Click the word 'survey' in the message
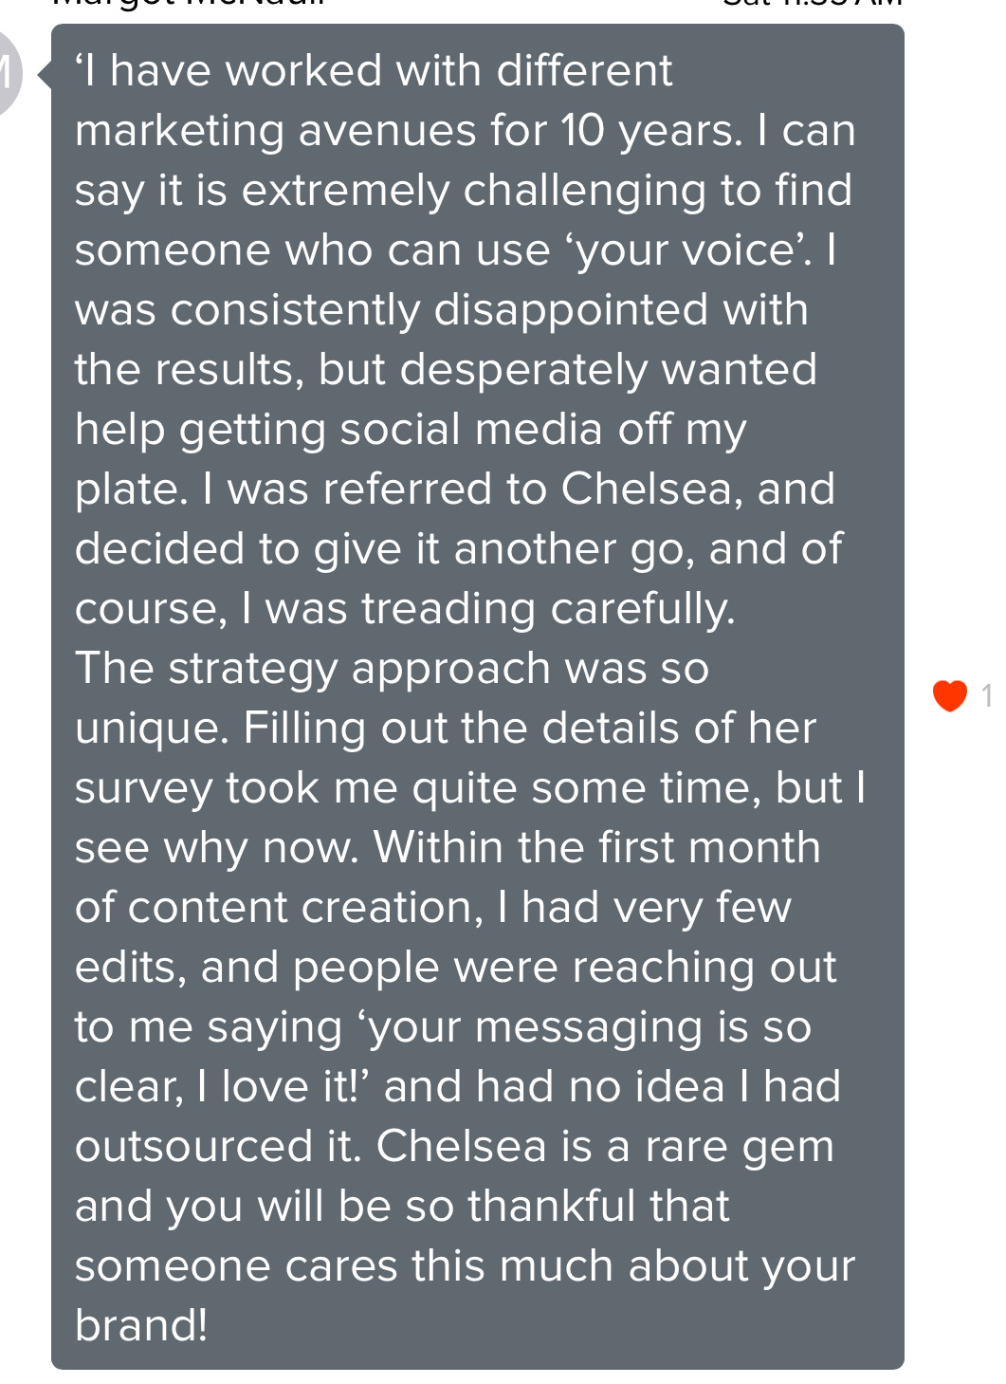The width and height of the screenshot is (1006, 1384). 143,788
